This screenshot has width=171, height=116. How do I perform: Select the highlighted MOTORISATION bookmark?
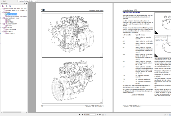point(12,14)
